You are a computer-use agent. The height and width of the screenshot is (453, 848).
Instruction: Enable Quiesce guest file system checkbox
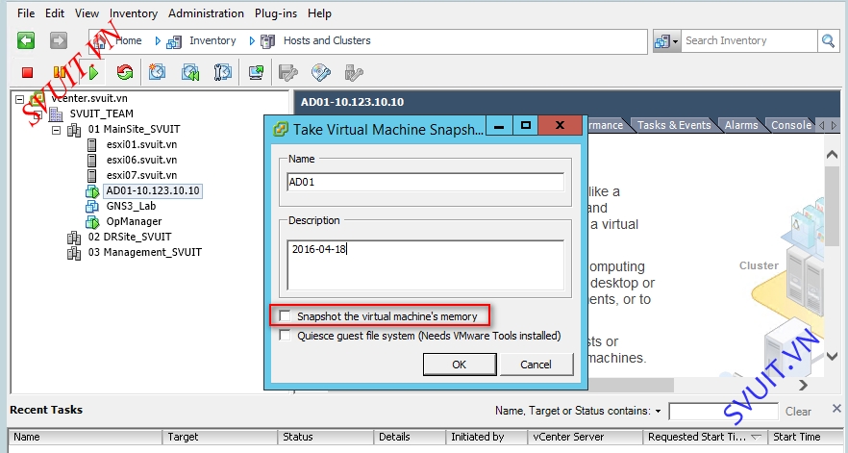(x=285, y=335)
